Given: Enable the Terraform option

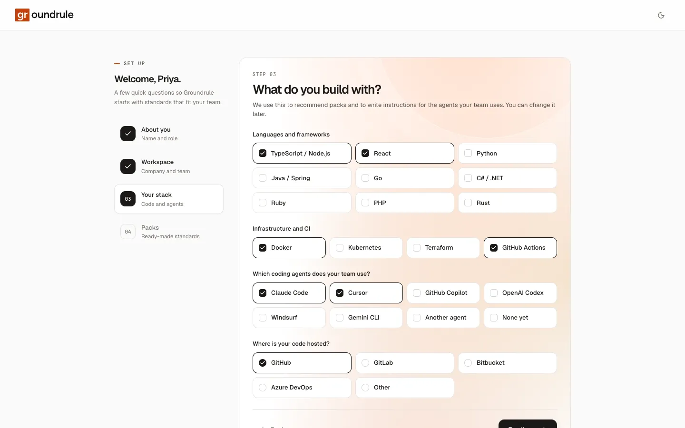Looking at the screenshot, I should coord(443,248).
